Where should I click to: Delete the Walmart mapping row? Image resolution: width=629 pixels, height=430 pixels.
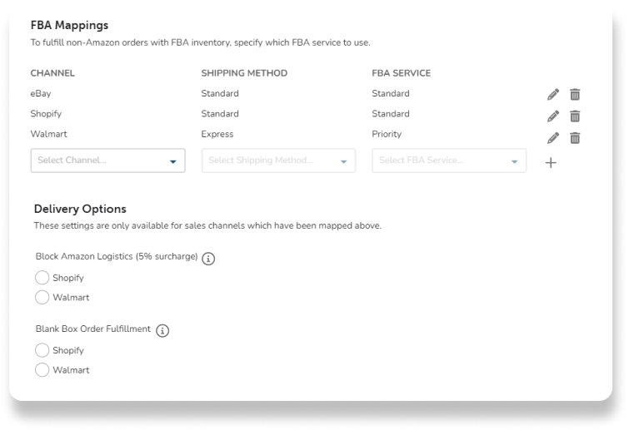click(575, 138)
